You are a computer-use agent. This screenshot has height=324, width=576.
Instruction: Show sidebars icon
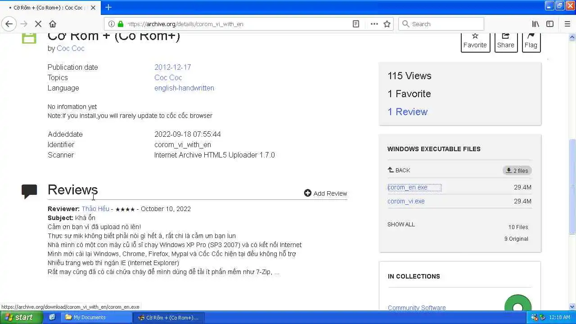point(550,24)
